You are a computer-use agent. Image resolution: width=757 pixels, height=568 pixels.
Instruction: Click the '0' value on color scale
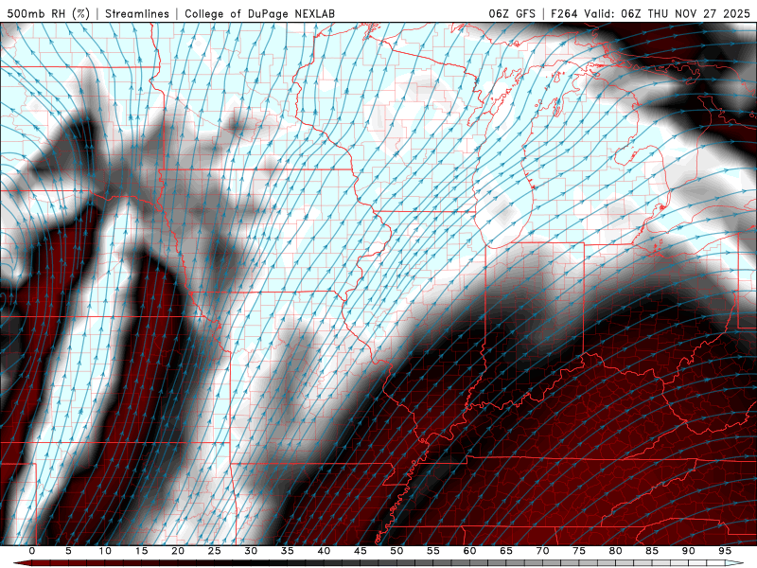pyautogui.click(x=32, y=551)
